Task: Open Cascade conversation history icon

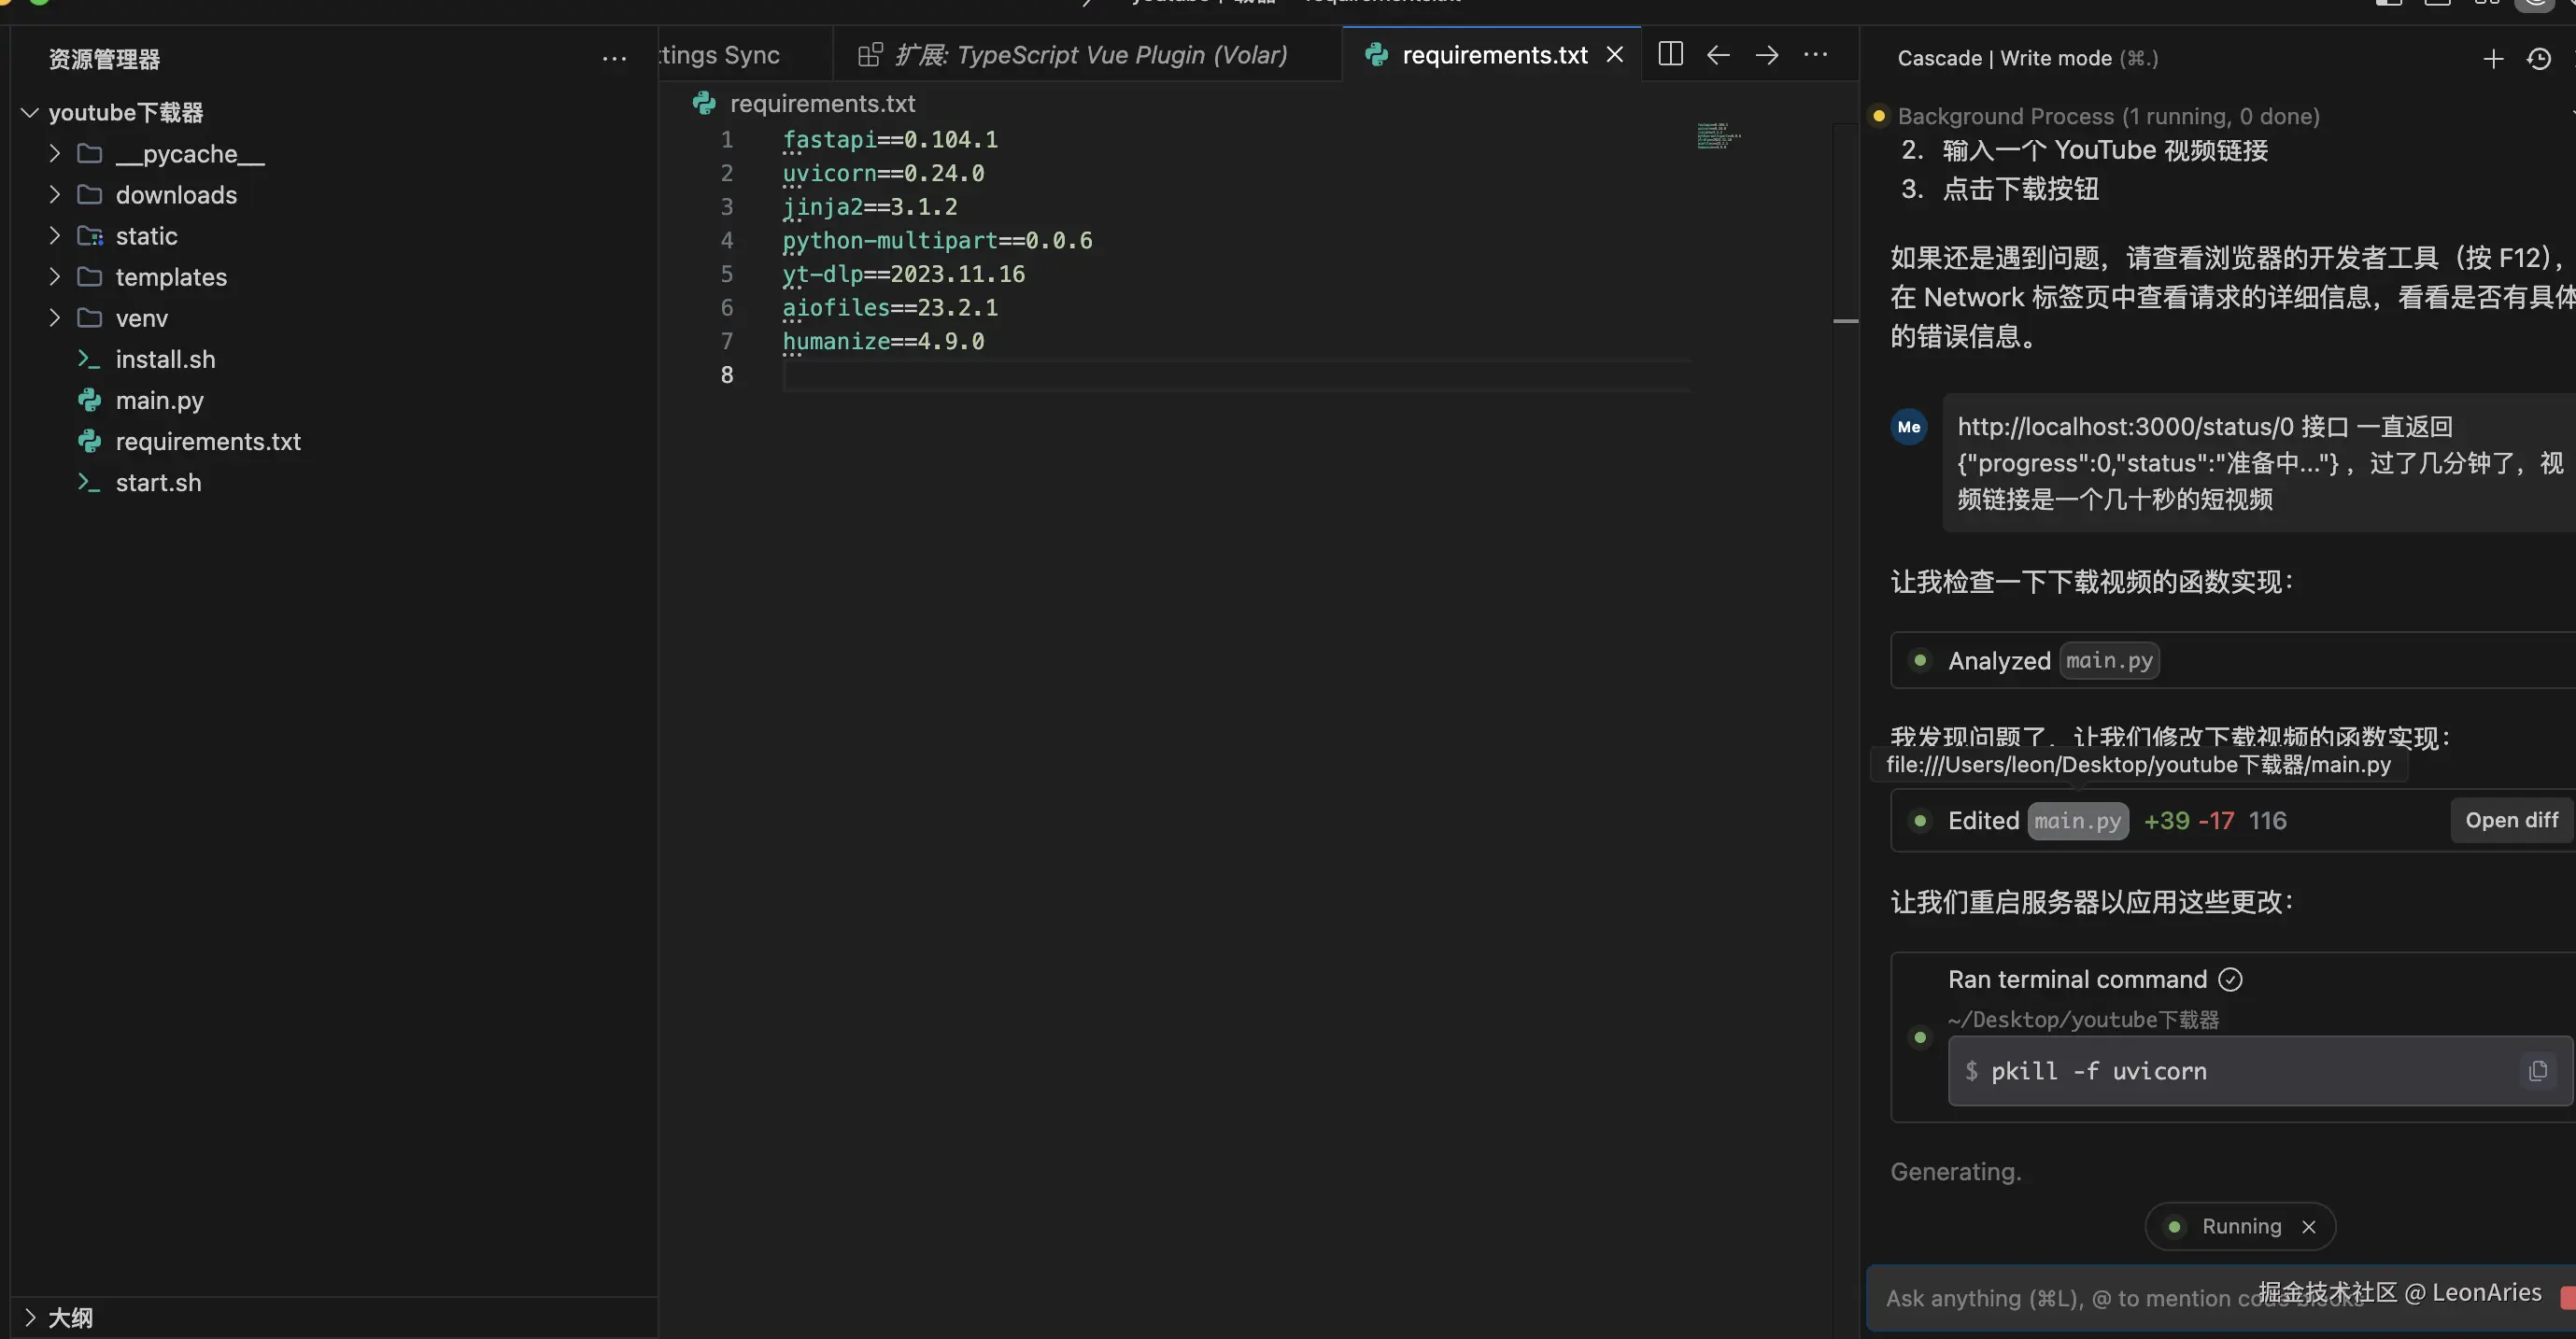Action: tap(2539, 59)
